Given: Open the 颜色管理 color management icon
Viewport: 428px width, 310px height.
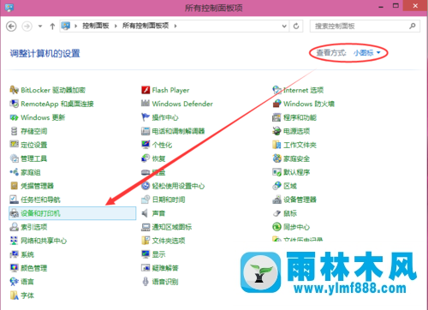Looking at the screenshot, I should point(14,268).
